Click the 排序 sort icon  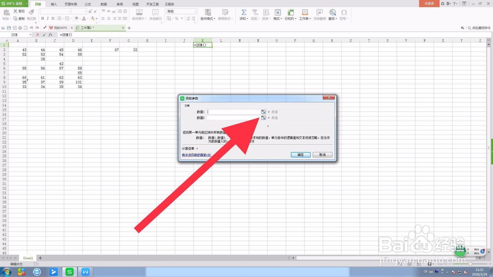pos(266,13)
